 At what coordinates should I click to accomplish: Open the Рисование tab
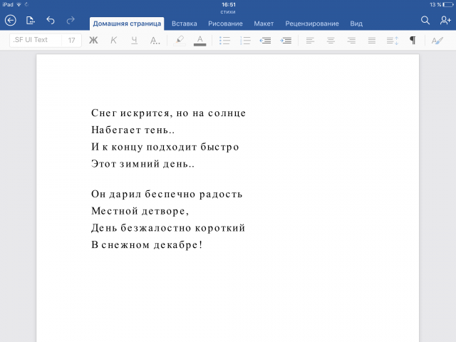pyautogui.click(x=225, y=24)
